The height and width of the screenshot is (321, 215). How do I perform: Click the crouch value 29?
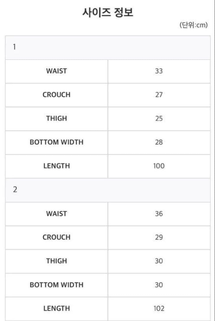point(159,237)
